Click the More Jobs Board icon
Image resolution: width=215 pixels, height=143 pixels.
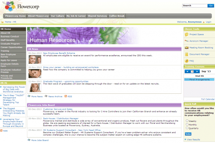(29, 140)
